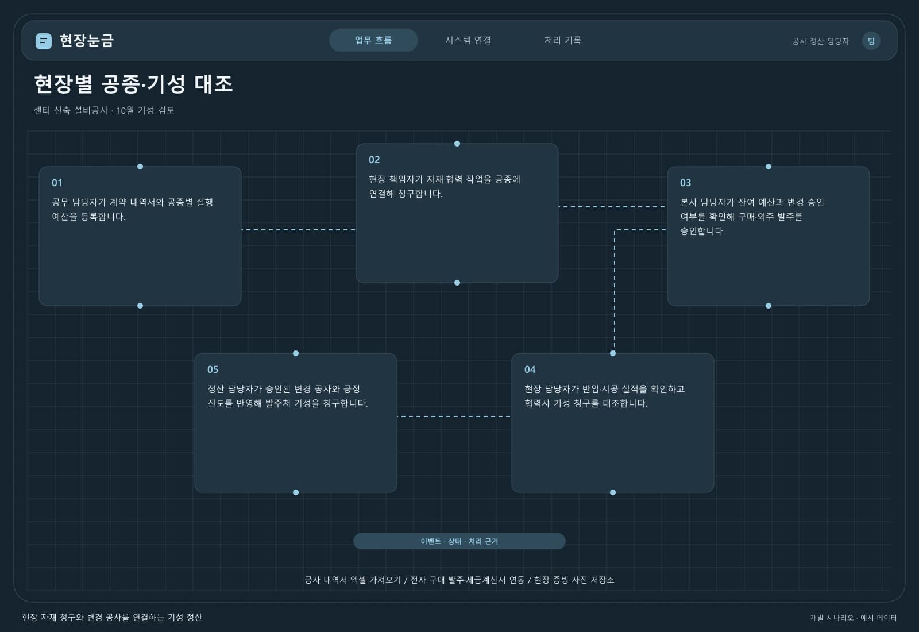Switch to the 업무 흐름 tab
The height and width of the screenshot is (632, 919).
pyautogui.click(x=373, y=40)
